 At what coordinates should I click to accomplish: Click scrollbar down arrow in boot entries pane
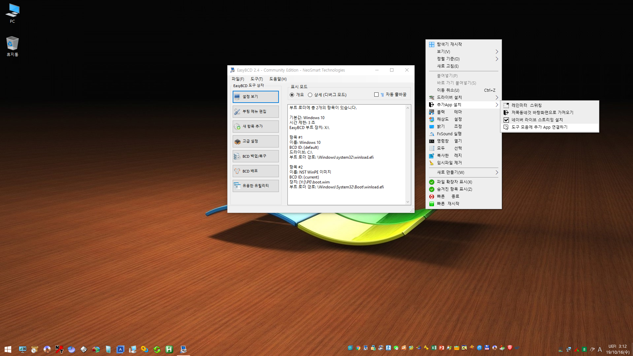click(408, 202)
